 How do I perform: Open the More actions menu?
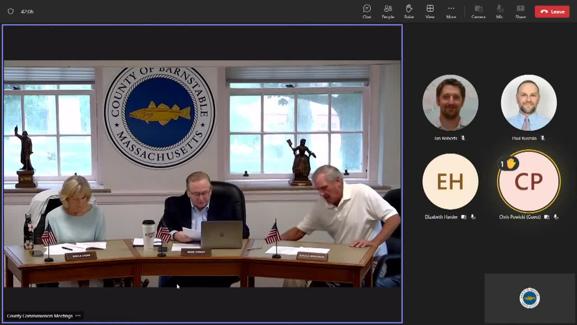451,11
